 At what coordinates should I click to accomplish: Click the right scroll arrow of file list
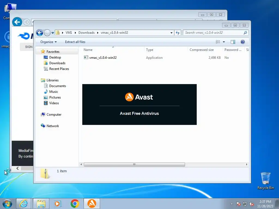click(x=246, y=165)
